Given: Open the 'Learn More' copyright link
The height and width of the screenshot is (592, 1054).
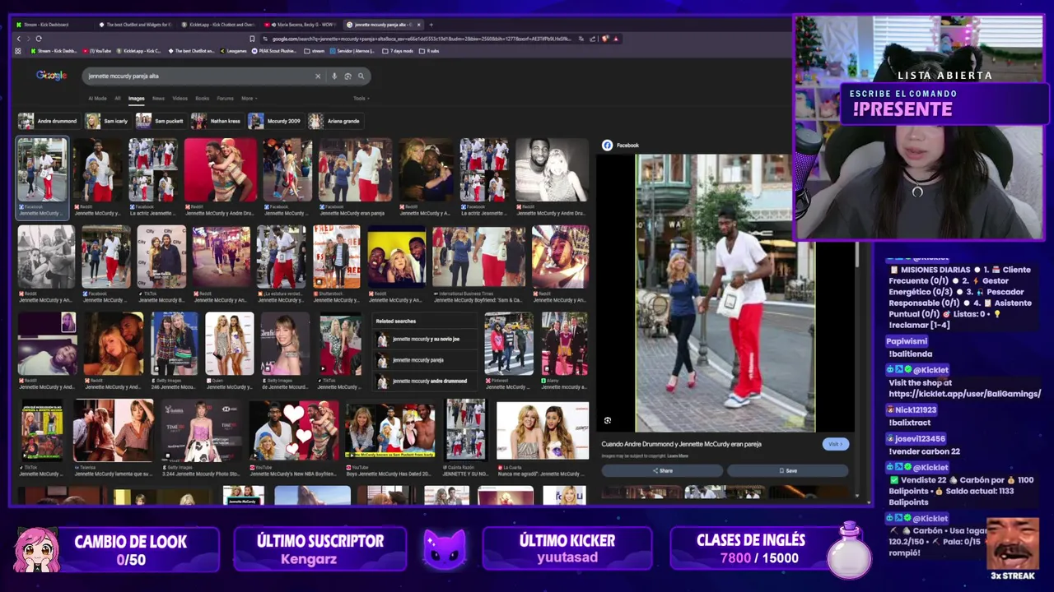Looking at the screenshot, I should [x=678, y=456].
